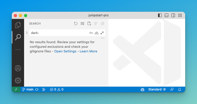Close the window with red button
Image resolution: width=197 pixels, height=104 pixels.
point(15,16)
